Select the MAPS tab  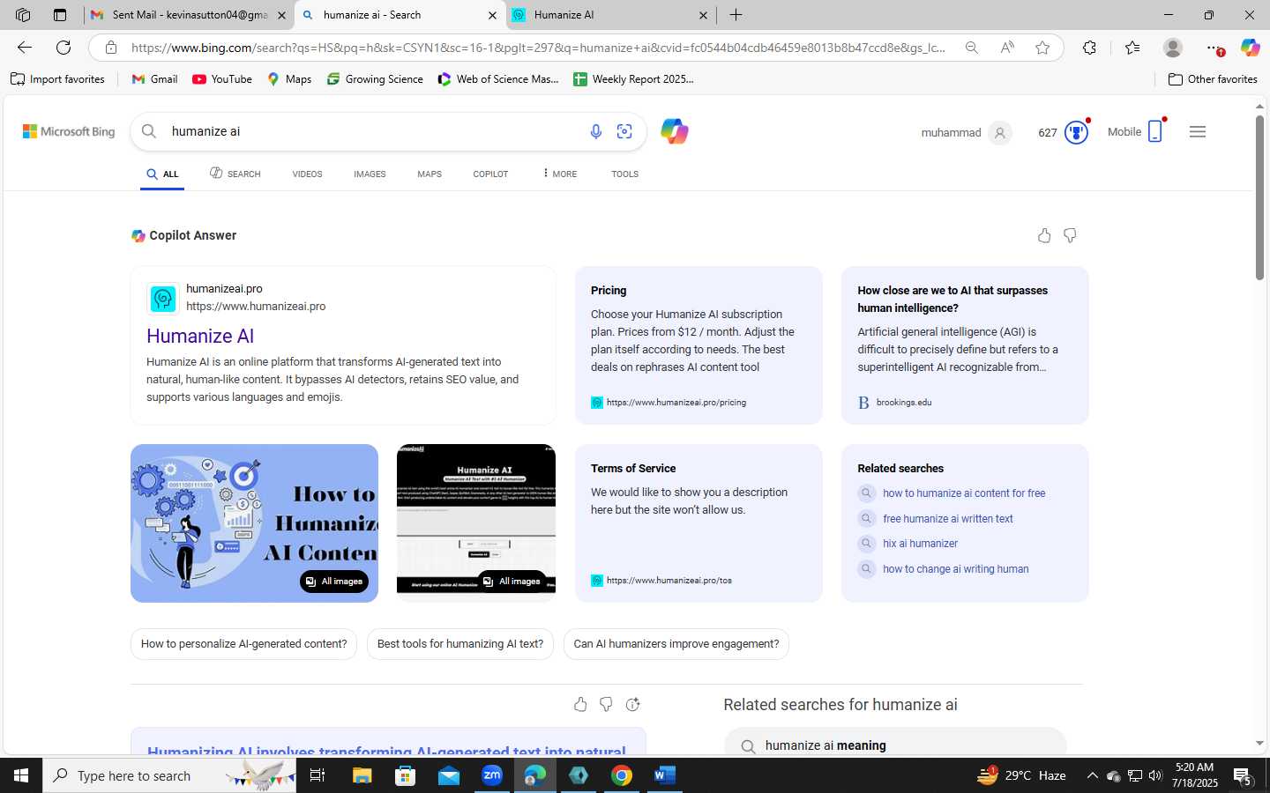[x=430, y=174]
